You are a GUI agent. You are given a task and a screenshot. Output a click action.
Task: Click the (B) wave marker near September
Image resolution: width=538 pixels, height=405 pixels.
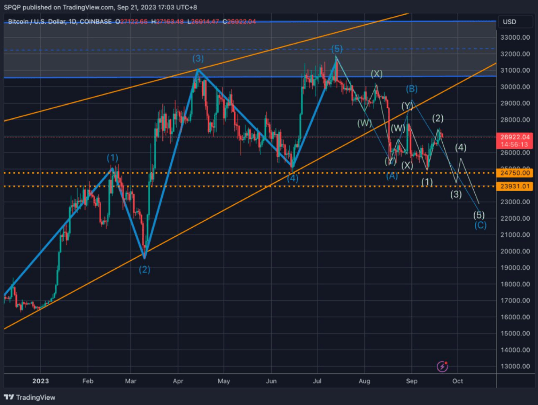point(412,88)
